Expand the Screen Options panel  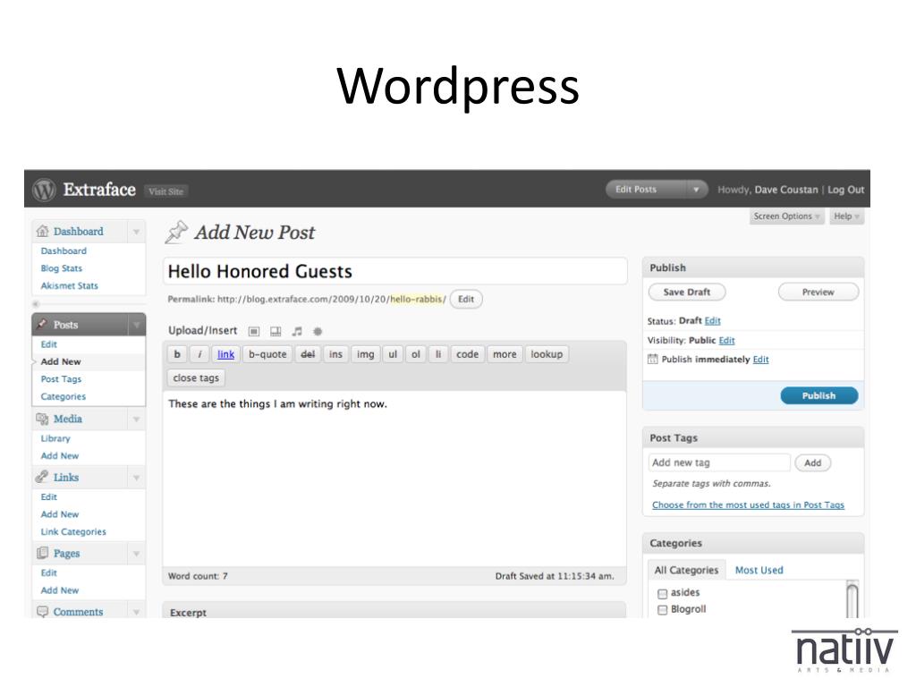[786, 216]
